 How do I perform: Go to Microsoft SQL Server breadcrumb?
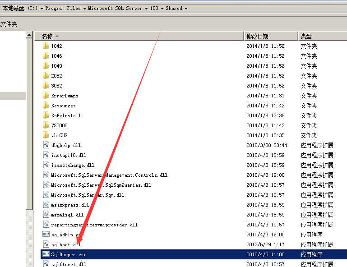coord(115,9)
